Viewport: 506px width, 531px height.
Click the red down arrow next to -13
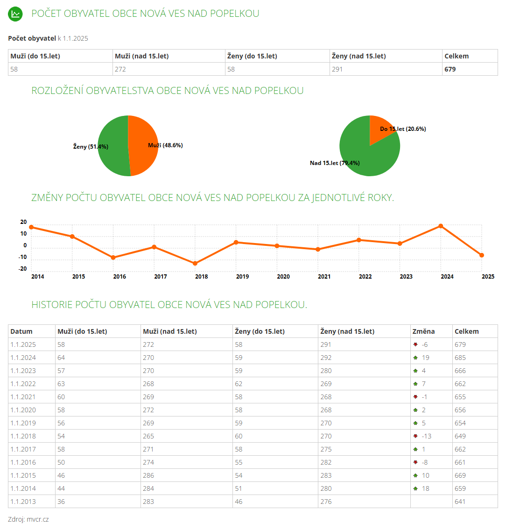coord(415,436)
